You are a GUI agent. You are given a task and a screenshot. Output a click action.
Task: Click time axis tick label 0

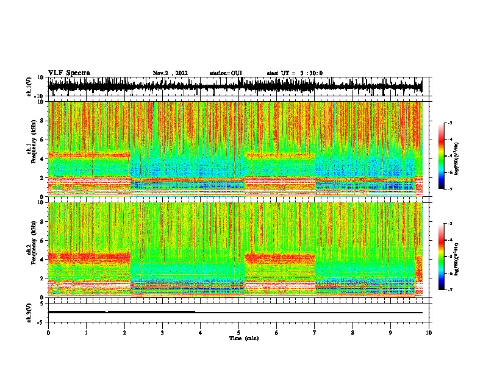48,333
